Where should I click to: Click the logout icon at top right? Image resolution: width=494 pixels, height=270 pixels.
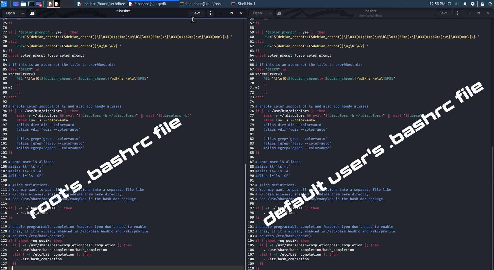(491, 4)
